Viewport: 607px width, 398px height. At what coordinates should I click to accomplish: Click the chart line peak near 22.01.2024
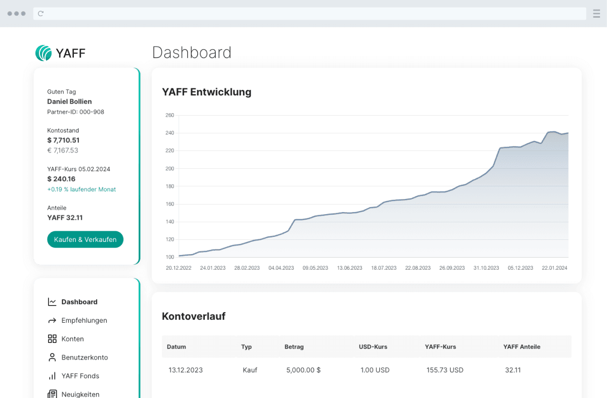tap(552, 132)
